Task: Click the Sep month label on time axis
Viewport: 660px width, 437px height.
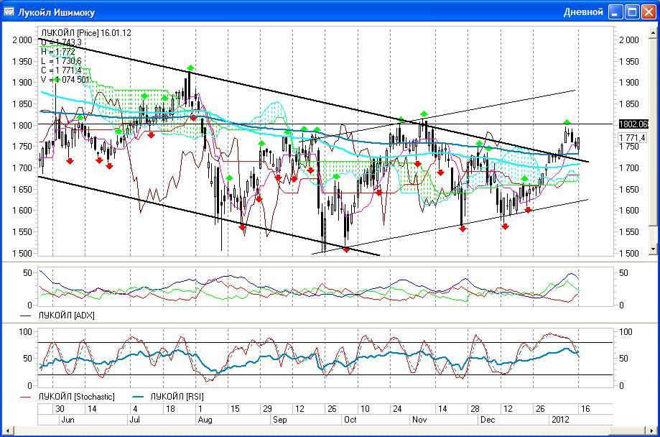Action: pyautogui.click(x=280, y=420)
